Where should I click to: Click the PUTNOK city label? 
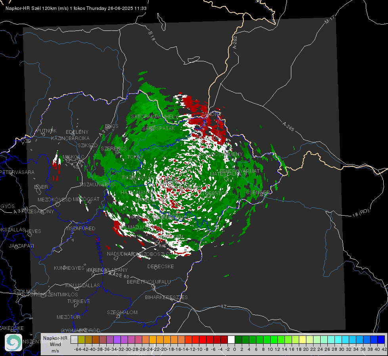coord(47,131)
